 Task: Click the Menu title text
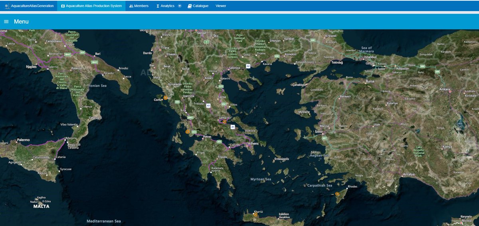21,22
